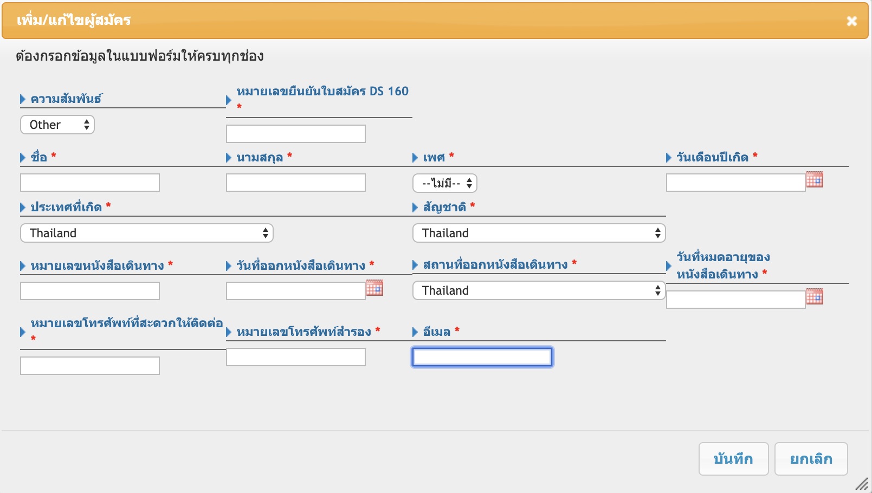This screenshot has width=872, height=493.
Task: Open the birth date calendar picker
Action: tap(814, 180)
